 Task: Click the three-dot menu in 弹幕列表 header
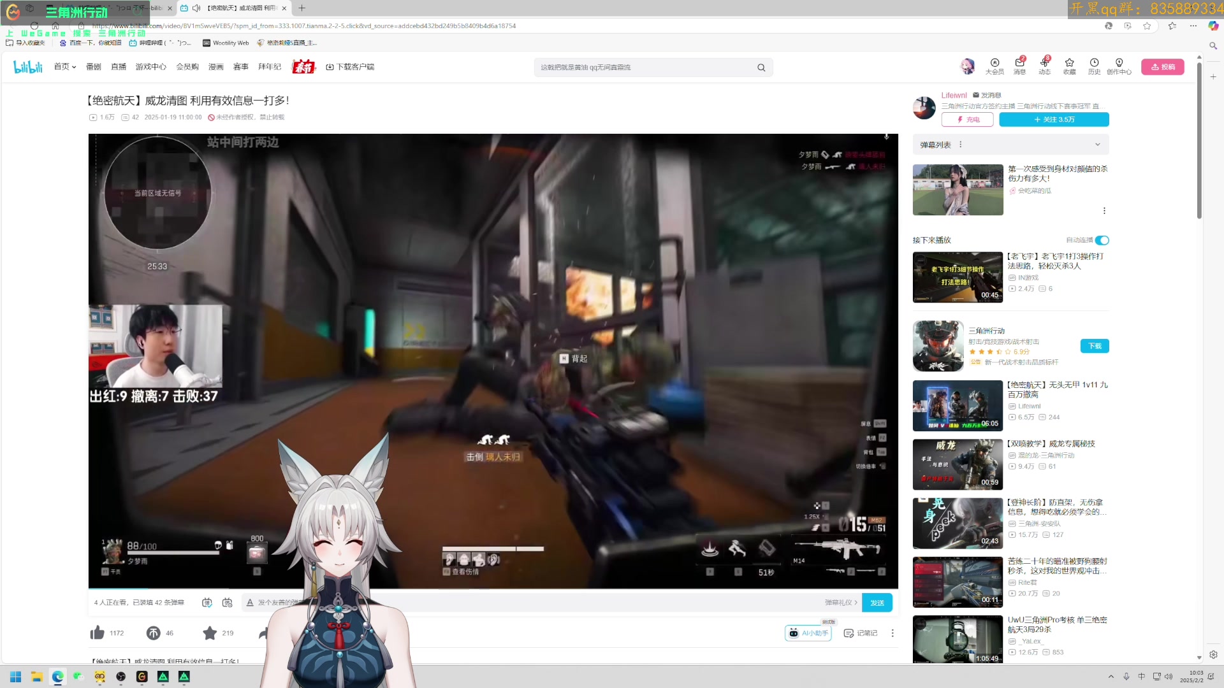pyautogui.click(x=961, y=145)
